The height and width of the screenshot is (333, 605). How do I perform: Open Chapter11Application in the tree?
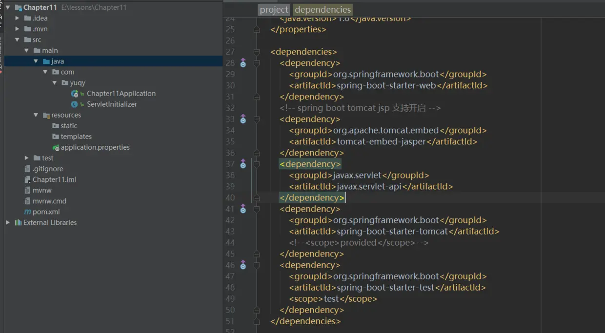(x=121, y=94)
